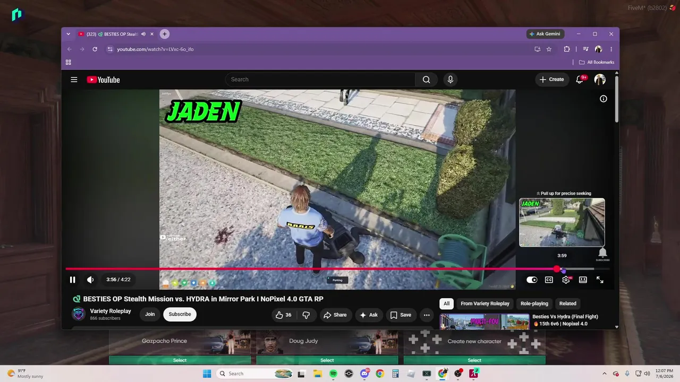This screenshot has height=382, width=680.
Task: Click the page's vertical scrollbar
Action: (x=616, y=100)
